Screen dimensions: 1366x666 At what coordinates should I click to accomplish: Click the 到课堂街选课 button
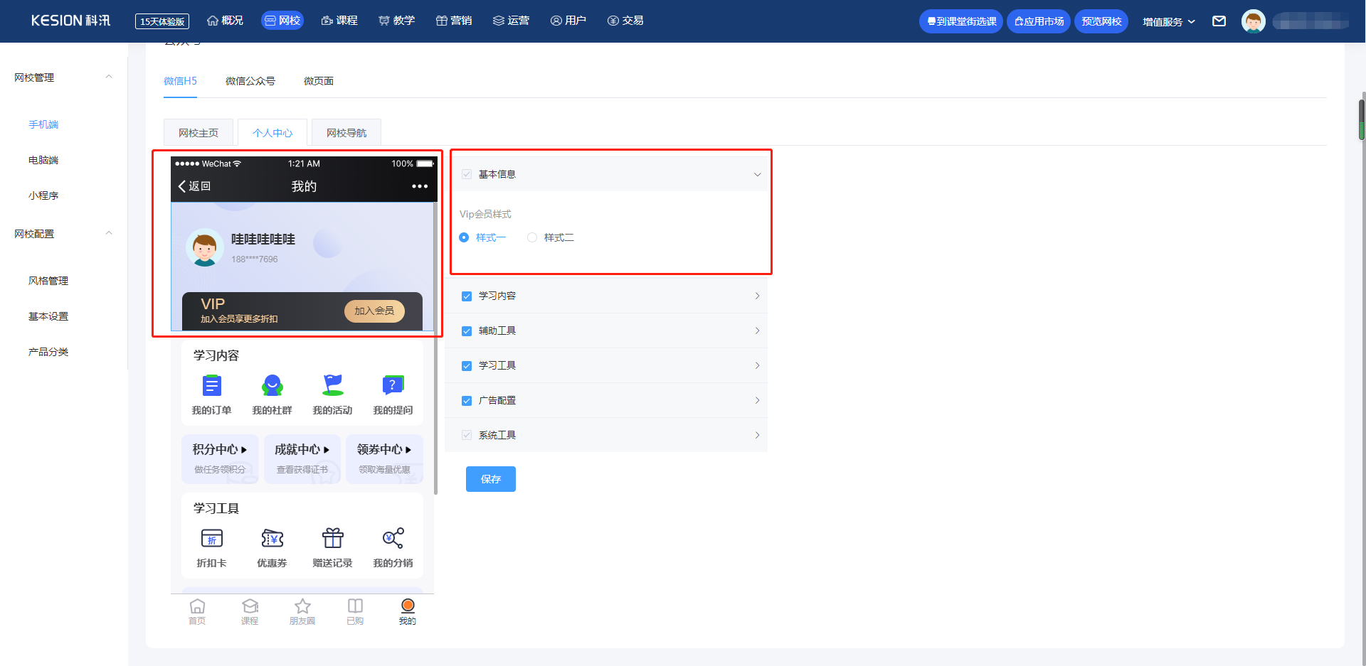(x=960, y=21)
